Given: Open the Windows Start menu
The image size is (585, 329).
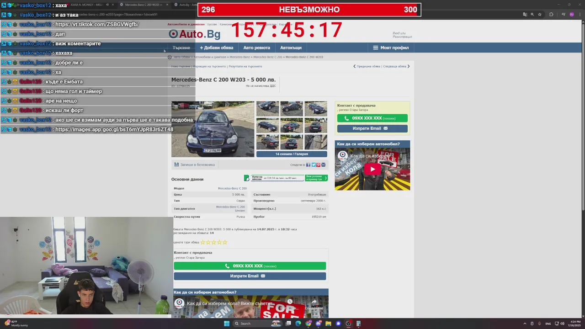Looking at the screenshot, I should pyautogui.click(x=226, y=324).
